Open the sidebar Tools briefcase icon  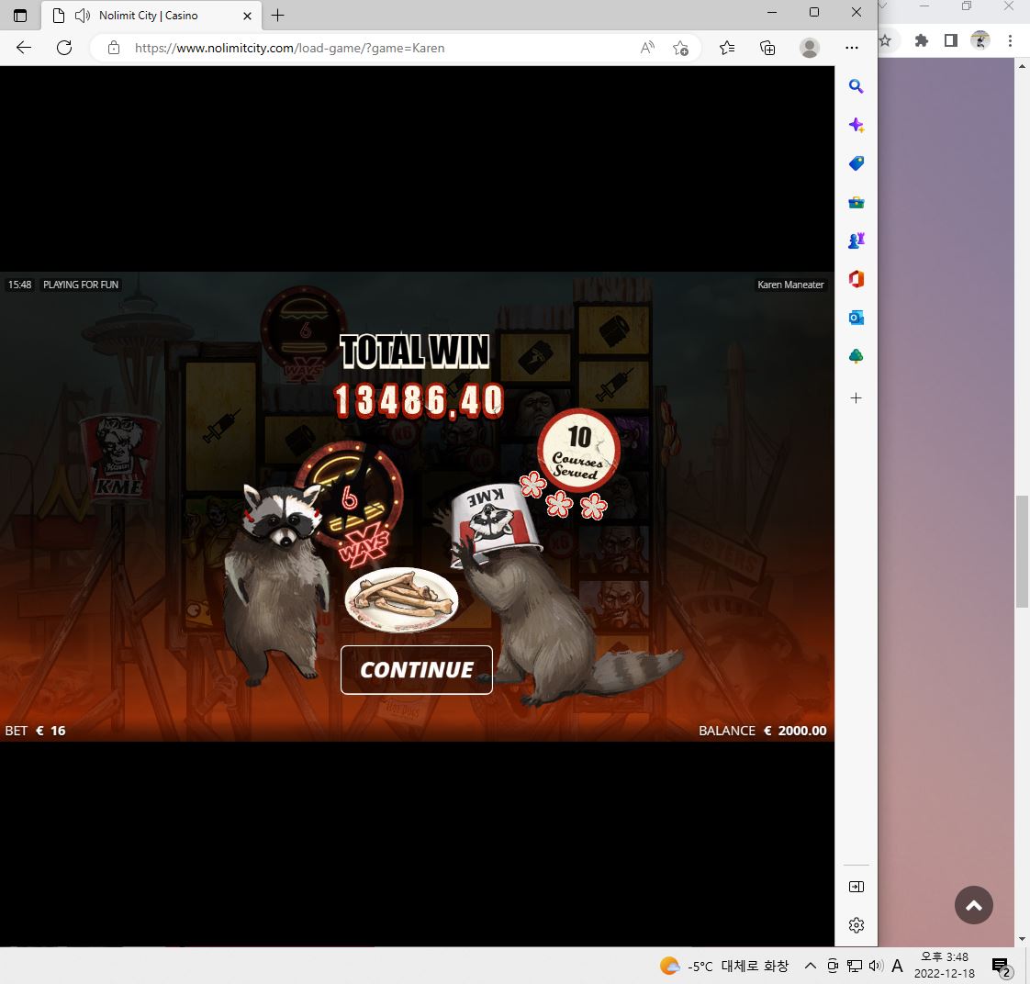[856, 202]
